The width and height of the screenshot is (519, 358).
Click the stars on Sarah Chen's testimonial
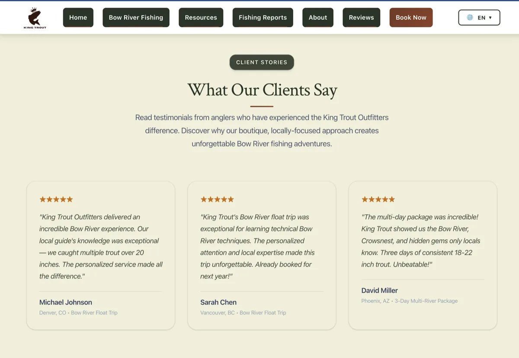coord(217,199)
